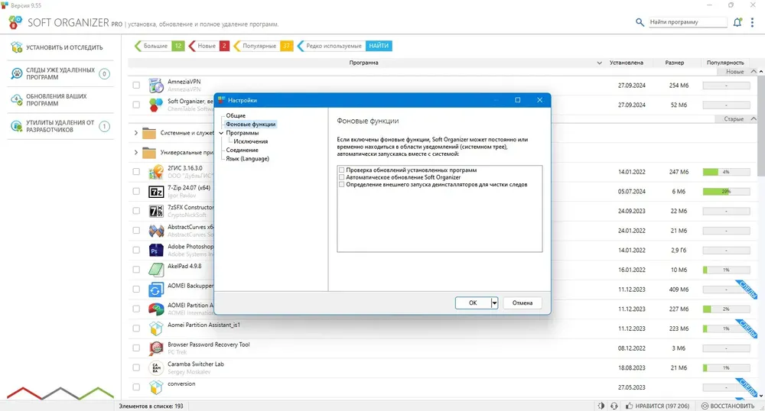Tick the Caramba Switcher Lab row checkbox

point(136,367)
